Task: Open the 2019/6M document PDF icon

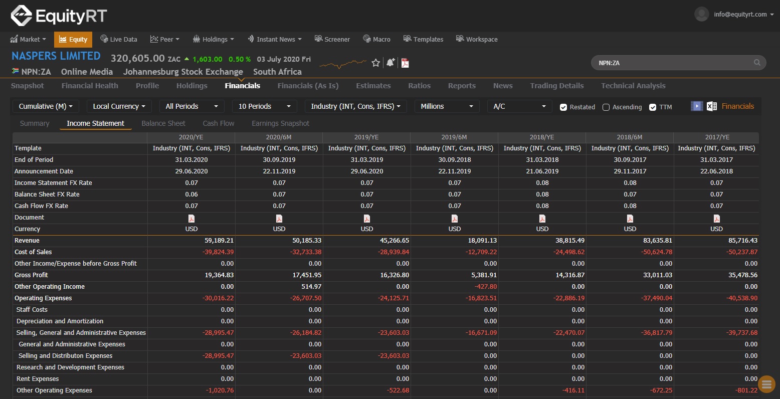Action: pos(455,218)
